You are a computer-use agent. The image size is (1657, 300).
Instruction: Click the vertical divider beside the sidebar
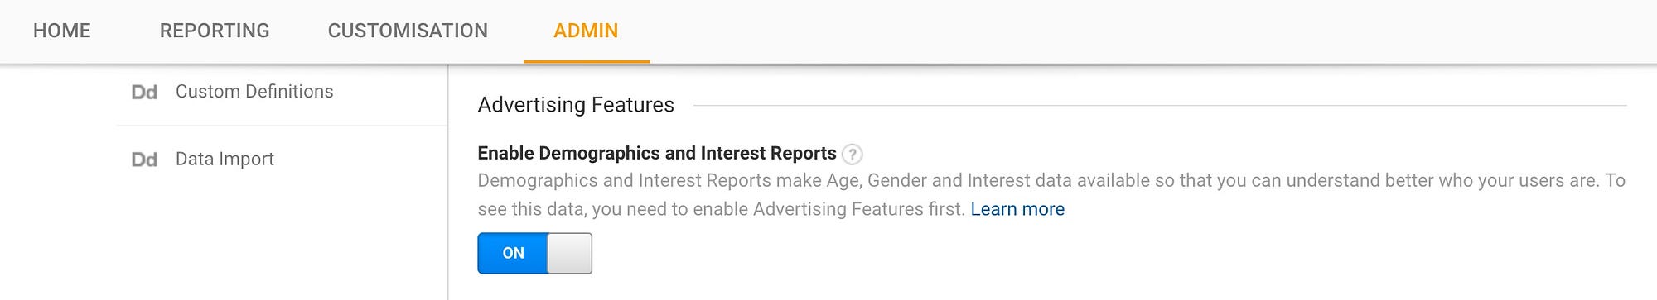[x=448, y=182]
